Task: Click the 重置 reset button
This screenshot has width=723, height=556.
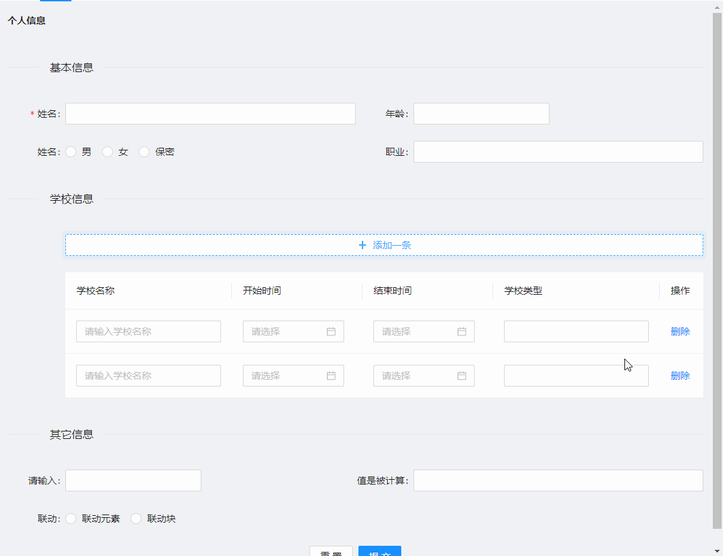Action: click(x=331, y=551)
